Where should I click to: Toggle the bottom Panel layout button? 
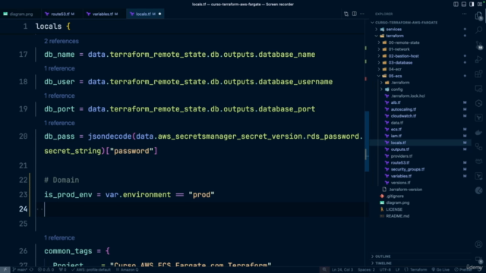[464, 5]
